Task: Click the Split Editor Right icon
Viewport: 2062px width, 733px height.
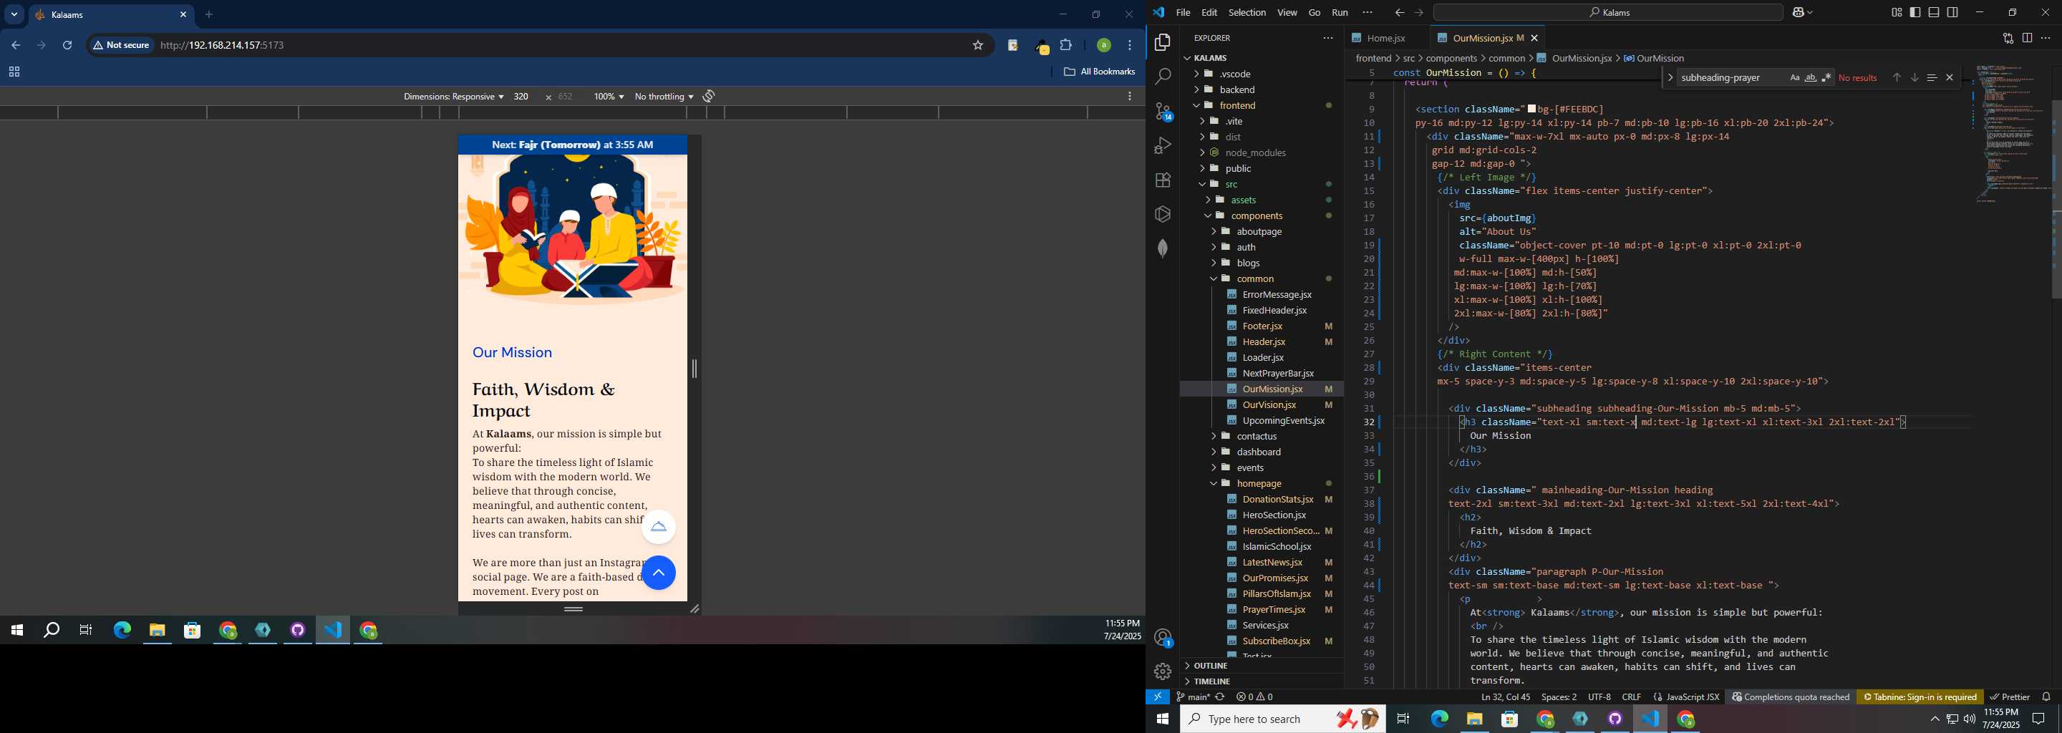Action: click(x=2027, y=38)
